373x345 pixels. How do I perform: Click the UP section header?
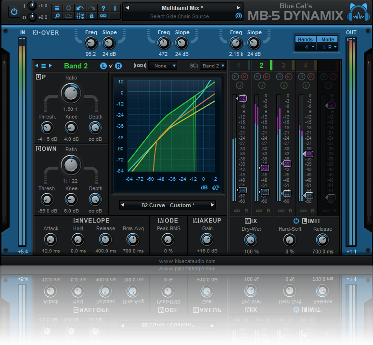click(x=41, y=77)
